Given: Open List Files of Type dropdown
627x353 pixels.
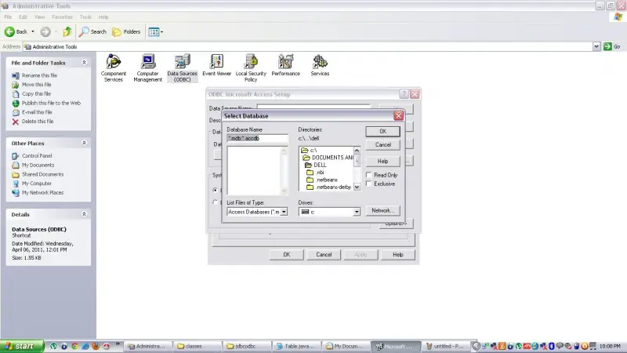Looking at the screenshot, I should click(x=284, y=212).
